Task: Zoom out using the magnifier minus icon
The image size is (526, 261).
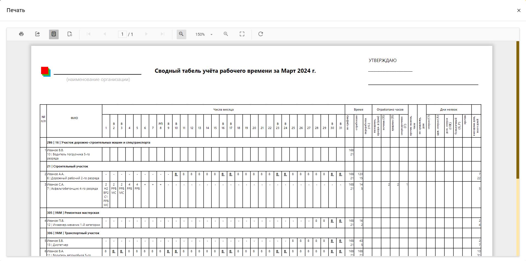Action: tap(181, 34)
